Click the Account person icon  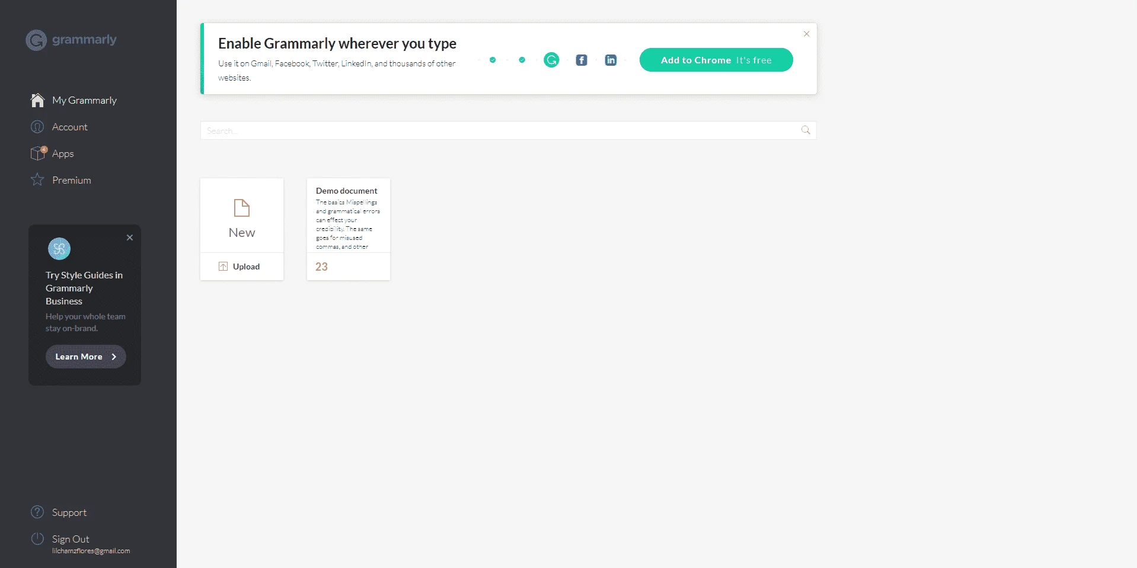37,127
